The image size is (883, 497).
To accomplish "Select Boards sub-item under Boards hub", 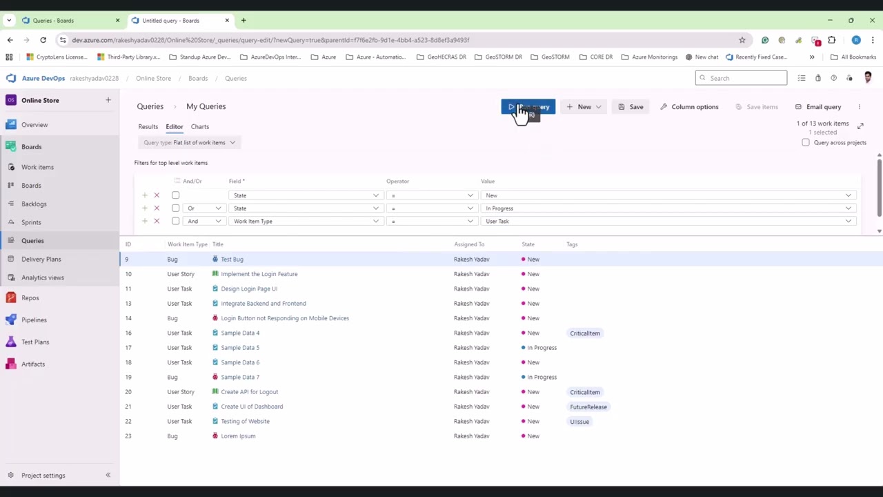I will pyautogui.click(x=31, y=186).
